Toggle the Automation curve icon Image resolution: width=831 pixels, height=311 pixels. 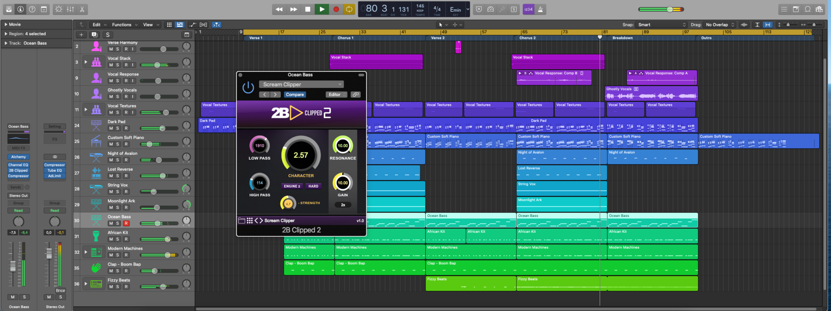(x=192, y=25)
